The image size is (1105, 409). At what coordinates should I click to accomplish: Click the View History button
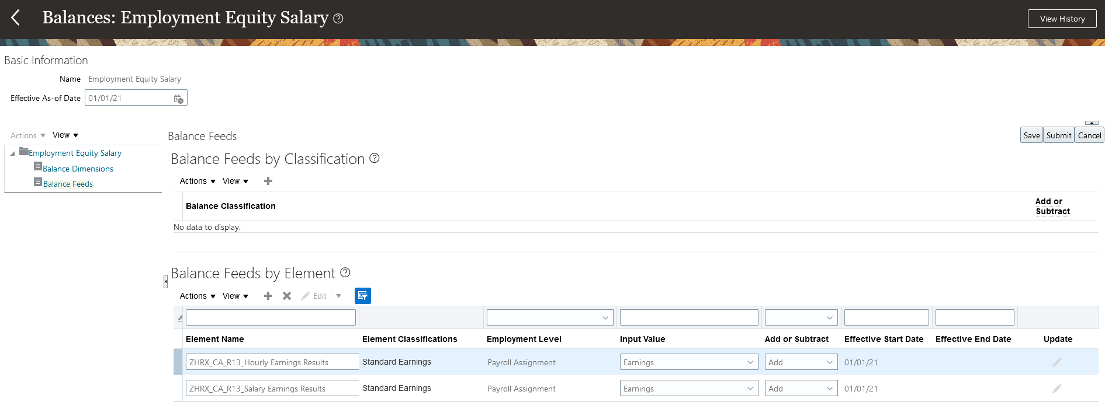[1062, 19]
